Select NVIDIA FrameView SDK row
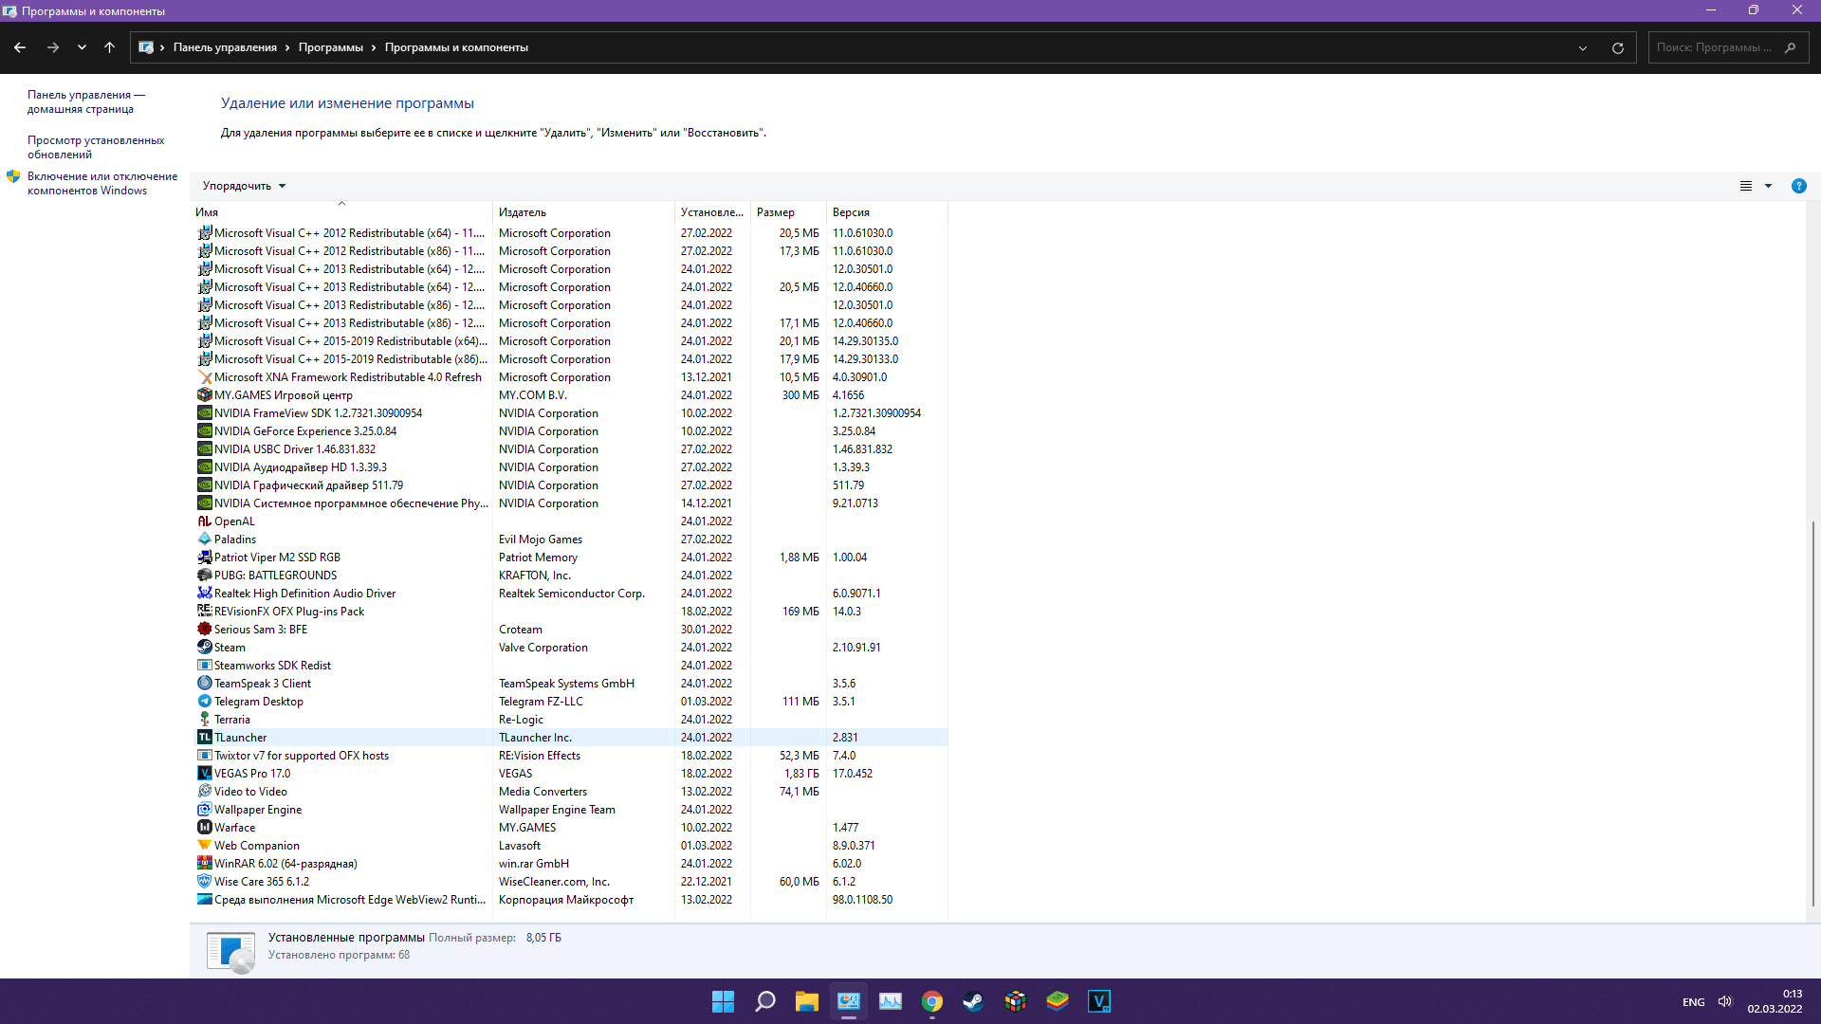 pos(572,412)
